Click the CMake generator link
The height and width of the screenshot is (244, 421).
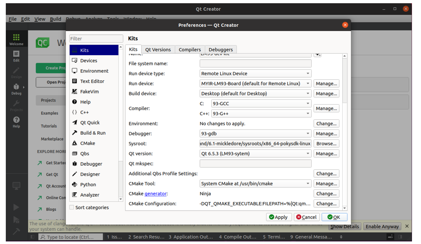156,194
